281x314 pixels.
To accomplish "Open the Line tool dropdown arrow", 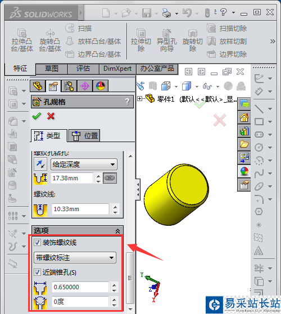I will point(270,109).
